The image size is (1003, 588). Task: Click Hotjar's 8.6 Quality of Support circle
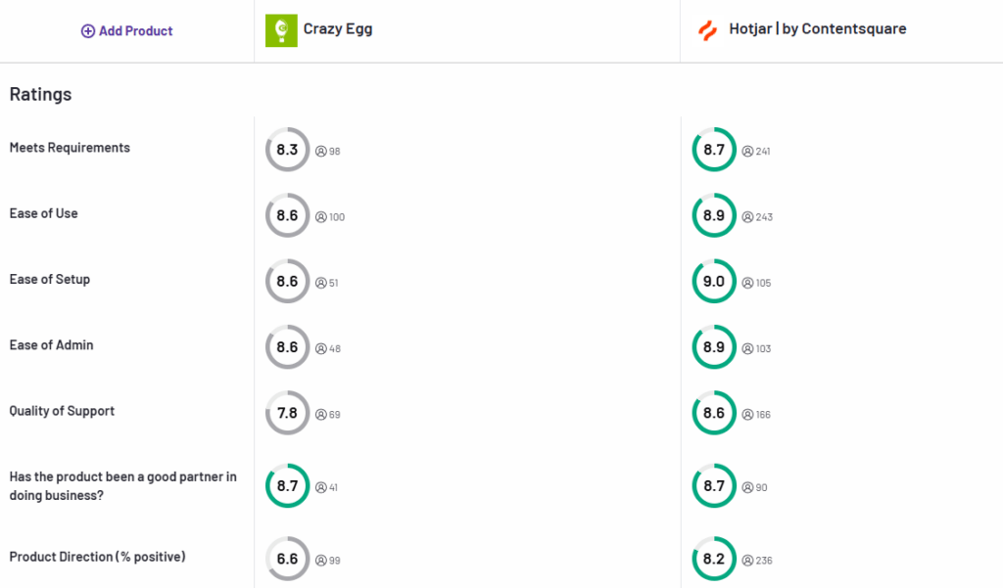point(714,412)
